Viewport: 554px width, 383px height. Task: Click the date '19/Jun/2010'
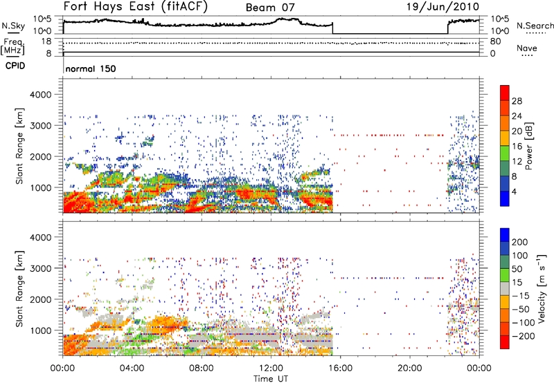pos(443,7)
